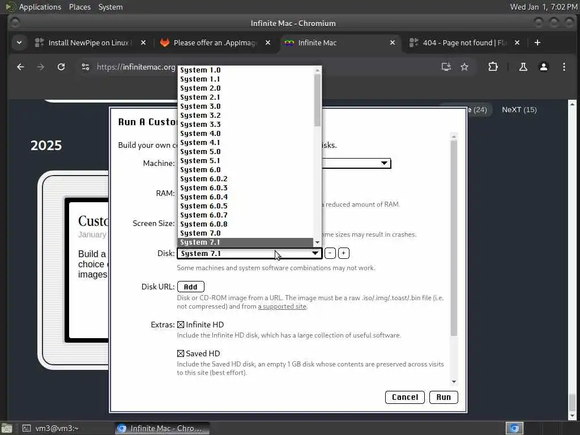Click the Disk URL Add button

click(190, 287)
